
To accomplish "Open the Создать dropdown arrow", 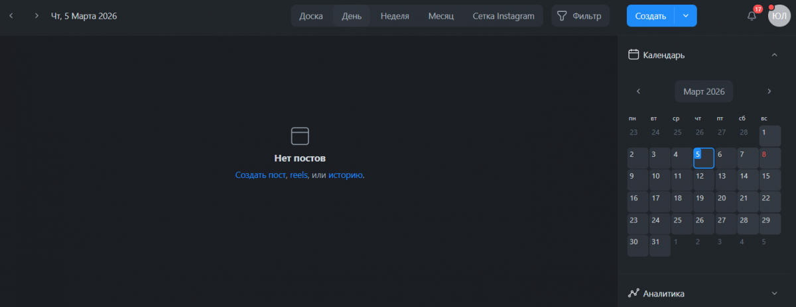I will tap(686, 16).
